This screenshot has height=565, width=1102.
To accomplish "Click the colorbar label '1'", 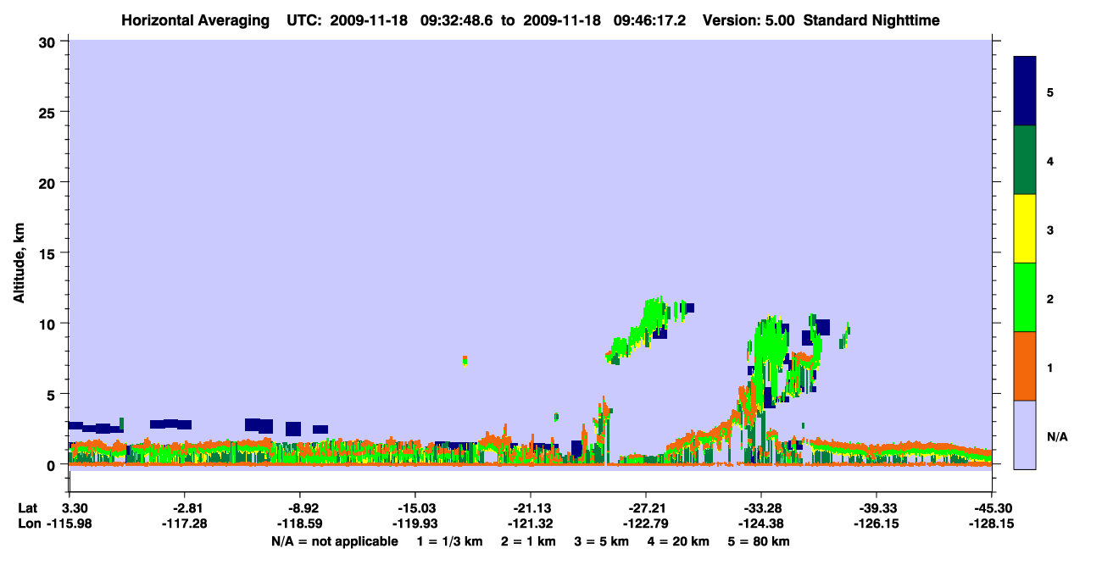I will (x=1050, y=367).
